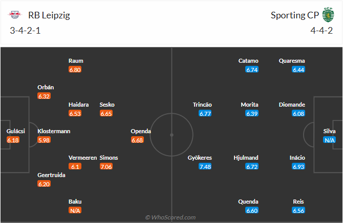This screenshot has width=343, height=223.
Task: Click goalkeeper Gulácsi's name
Action: [x=13, y=131]
